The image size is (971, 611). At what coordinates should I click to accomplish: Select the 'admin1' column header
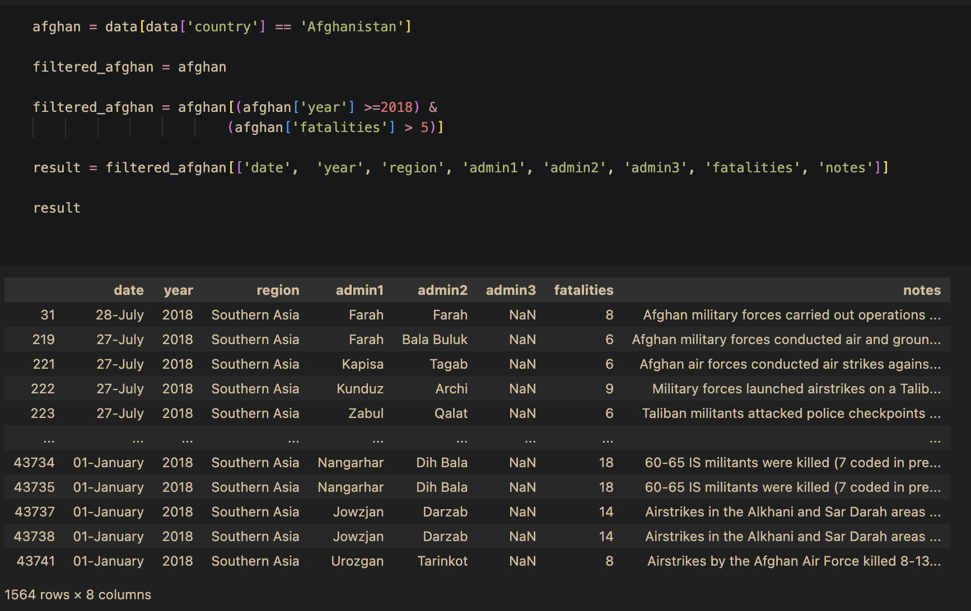click(x=360, y=290)
